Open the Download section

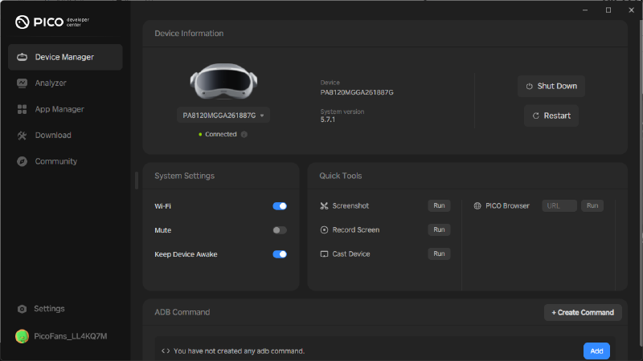point(53,135)
